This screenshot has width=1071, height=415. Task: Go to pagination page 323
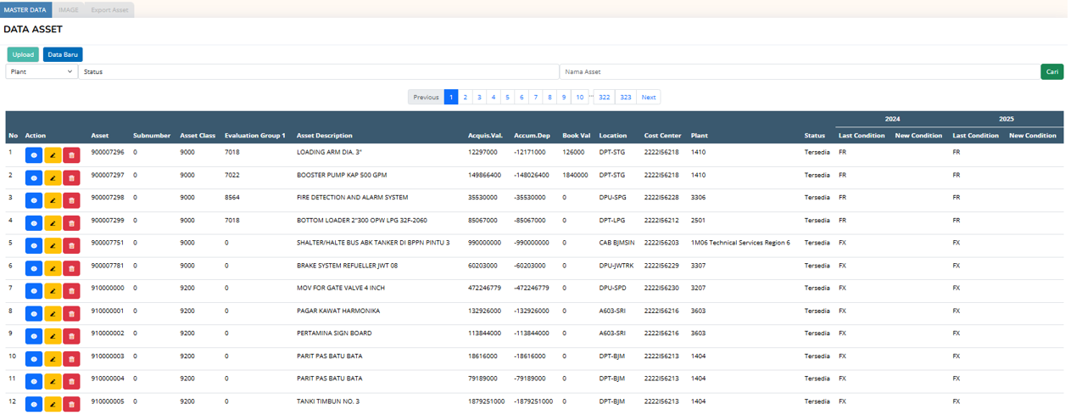coord(625,98)
